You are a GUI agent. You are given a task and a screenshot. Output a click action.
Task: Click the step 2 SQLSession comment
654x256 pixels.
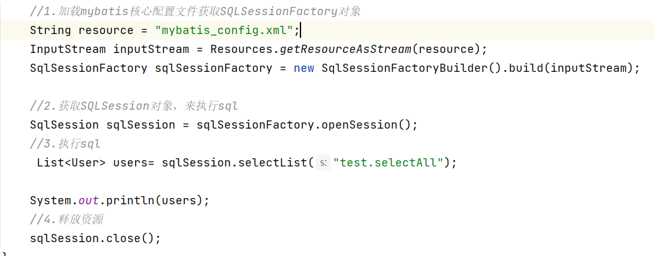(134, 106)
